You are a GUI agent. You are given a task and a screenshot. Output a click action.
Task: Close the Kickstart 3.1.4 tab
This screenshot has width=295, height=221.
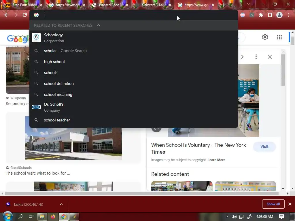click(x=170, y=5)
